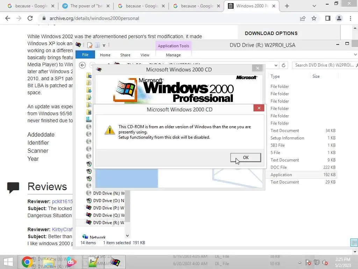Go back in Explorer navigation
This screenshot has height=269, width=358.
pos(83,65)
